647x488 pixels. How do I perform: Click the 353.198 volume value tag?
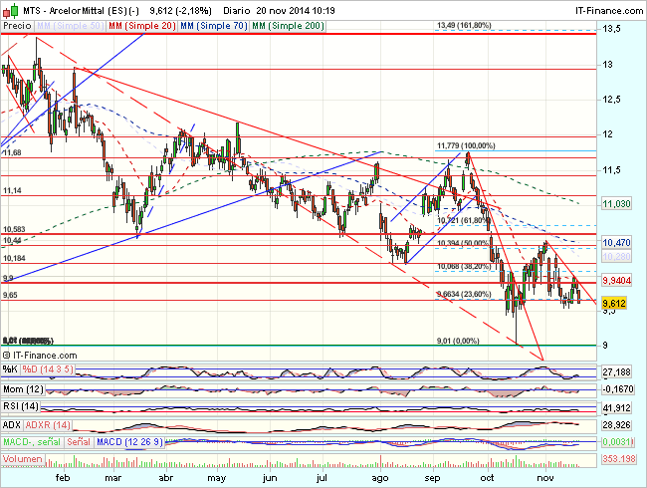tap(619, 460)
